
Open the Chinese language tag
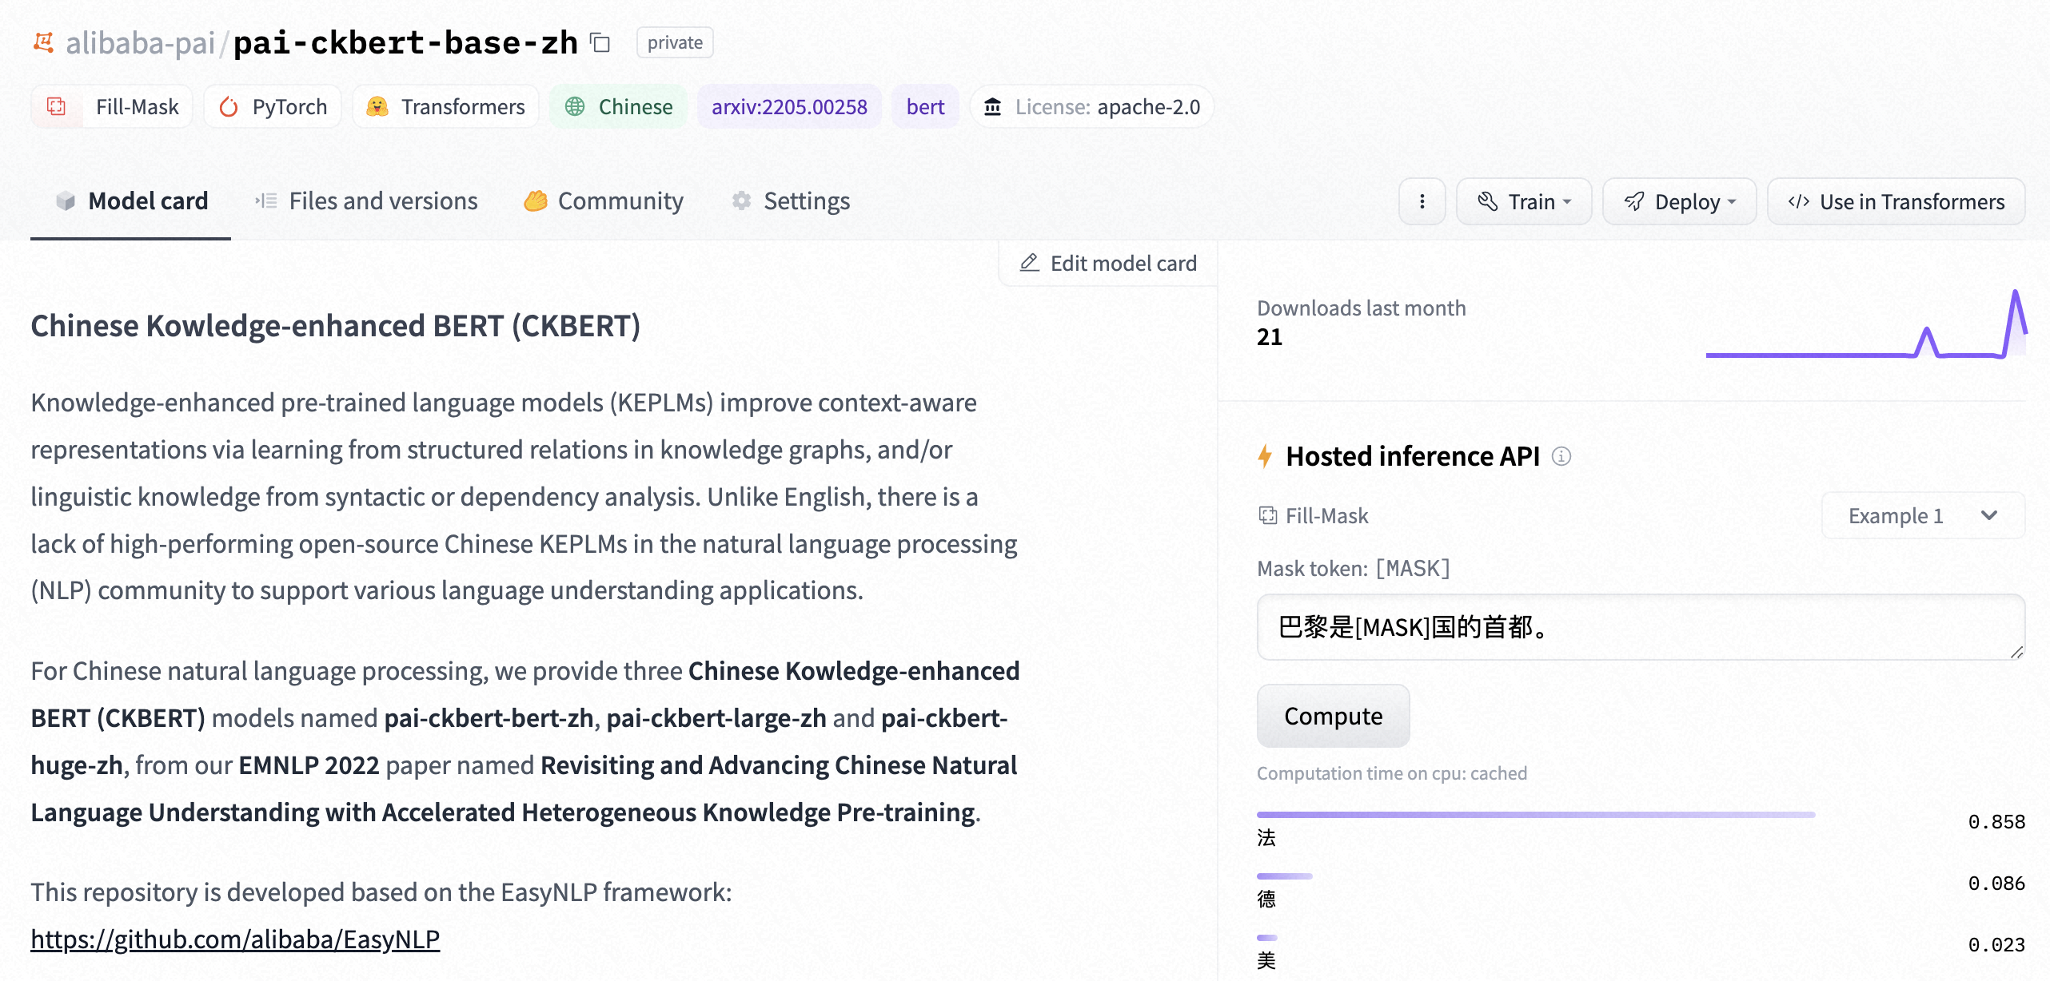coord(618,106)
